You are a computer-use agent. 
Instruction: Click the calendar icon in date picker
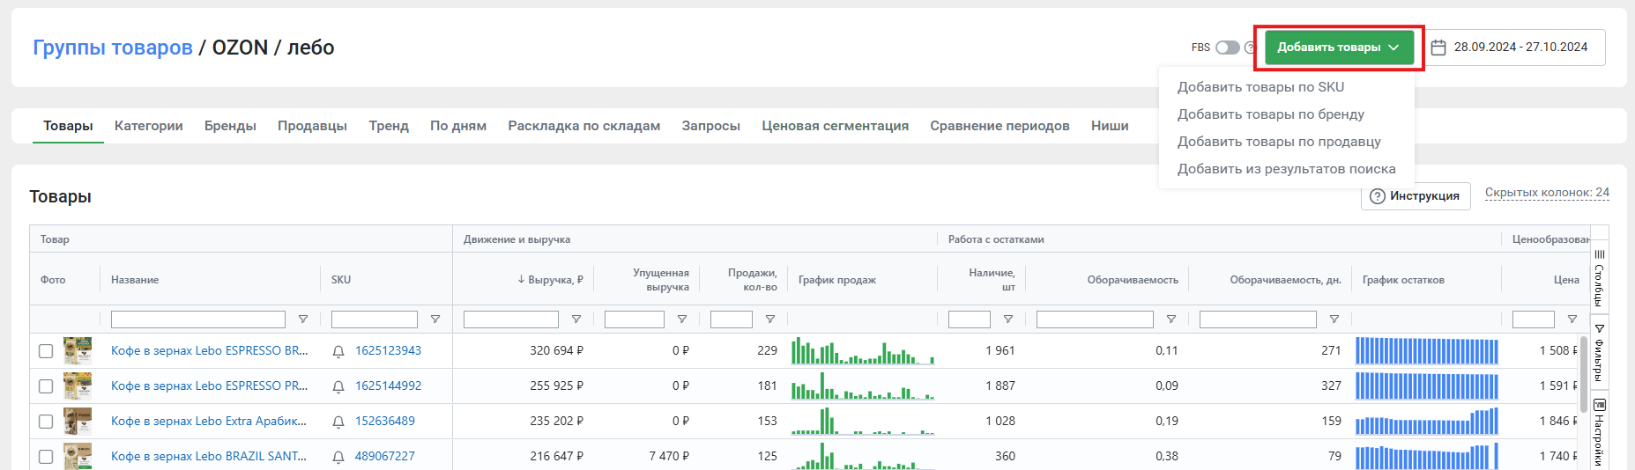pos(1438,48)
